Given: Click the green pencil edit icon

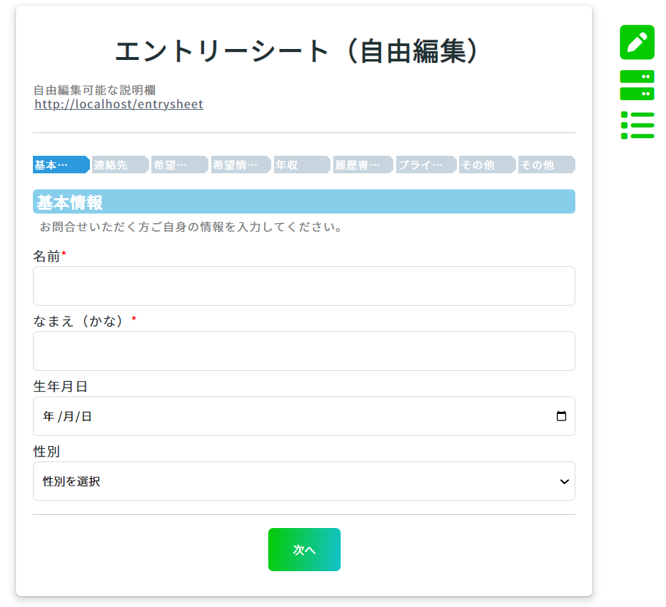Looking at the screenshot, I should pos(637,42).
